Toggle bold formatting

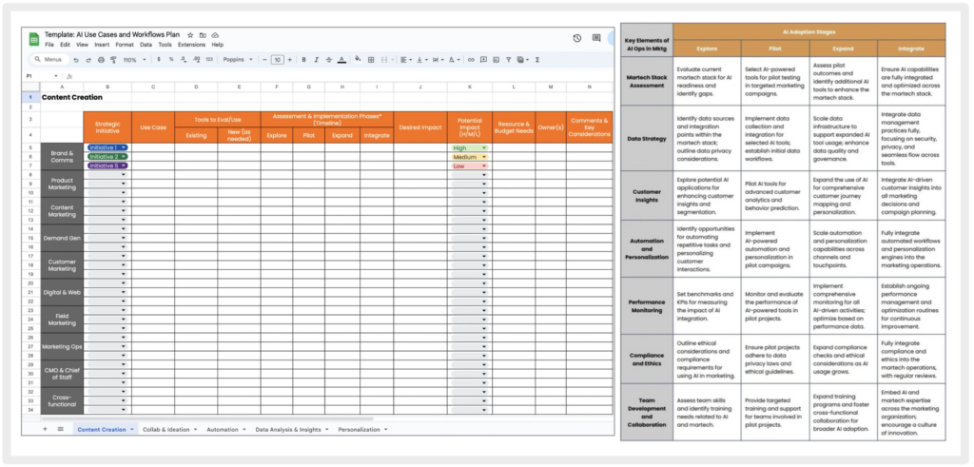pos(303,59)
